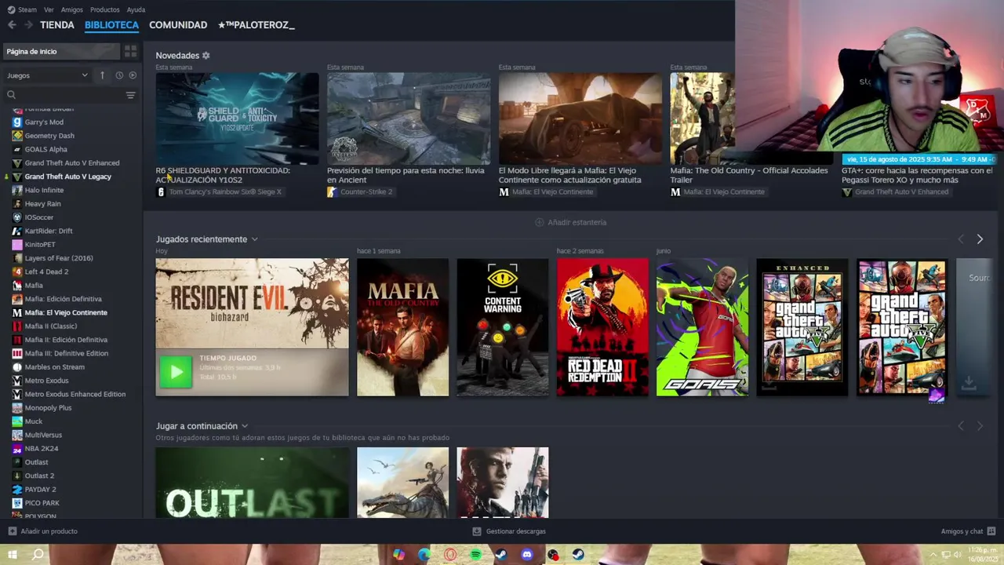This screenshot has height=565, width=1004.
Task: Click the Página de inicio button
Action: [60, 51]
